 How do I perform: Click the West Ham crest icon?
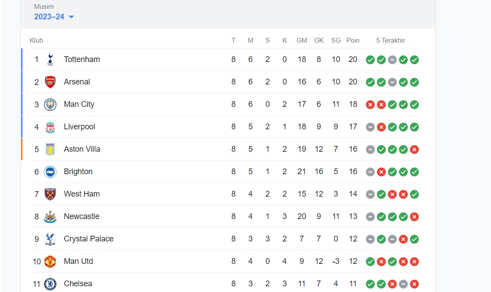pyautogui.click(x=50, y=194)
